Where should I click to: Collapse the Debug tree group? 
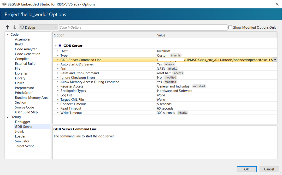(8, 117)
